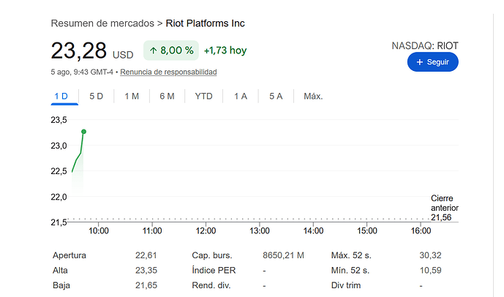Click the 12:00 time axis label
This screenshot has width=504, height=297.
(206, 230)
